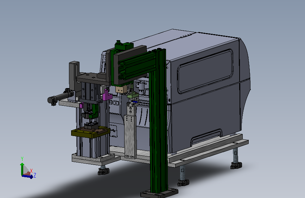Select the leveling foot under the small left platform
305x198 pixels.
pos(103,171)
